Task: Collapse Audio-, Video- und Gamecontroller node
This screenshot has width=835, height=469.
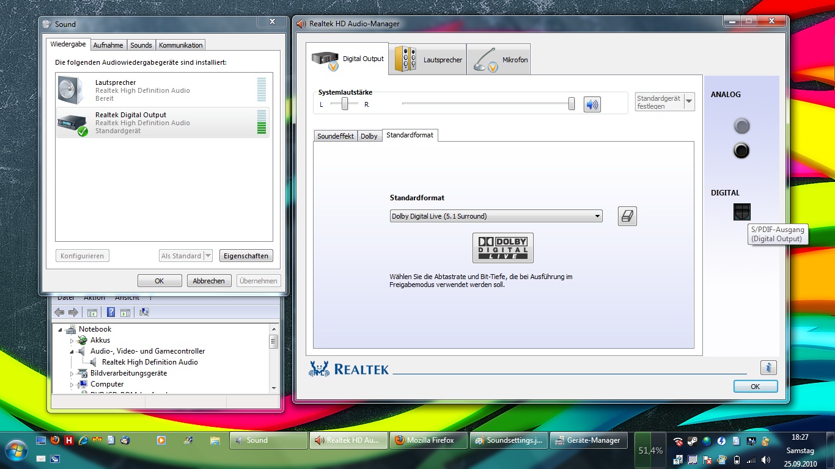Action: 72,351
